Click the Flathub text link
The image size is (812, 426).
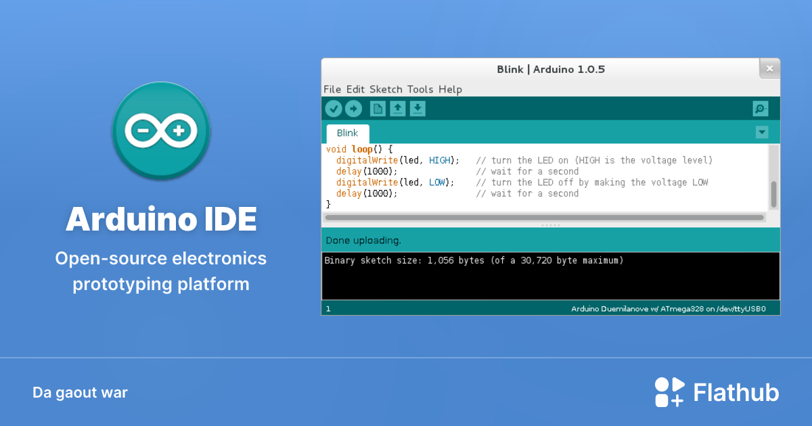(x=735, y=392)
